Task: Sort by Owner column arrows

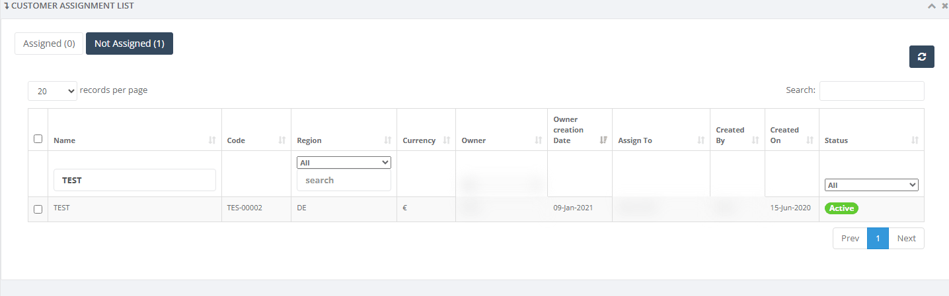Action: click(x=539, y=140)
